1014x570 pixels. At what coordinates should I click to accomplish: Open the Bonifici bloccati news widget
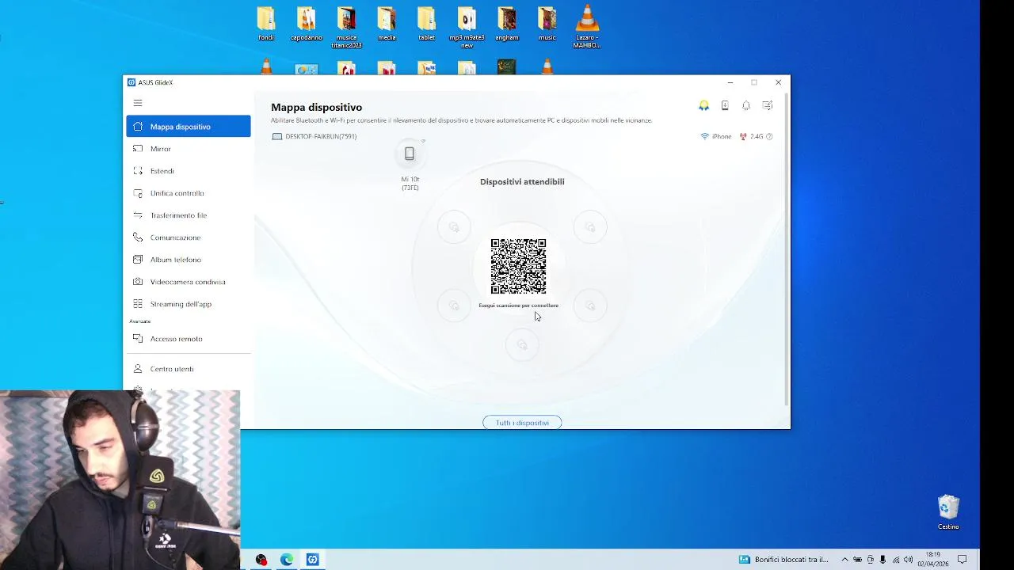[x=784, y=560]
